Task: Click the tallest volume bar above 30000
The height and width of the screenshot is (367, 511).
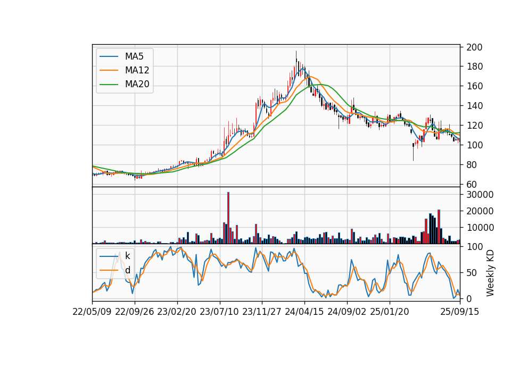Action: pyautogui.click(x=228, y=218)
